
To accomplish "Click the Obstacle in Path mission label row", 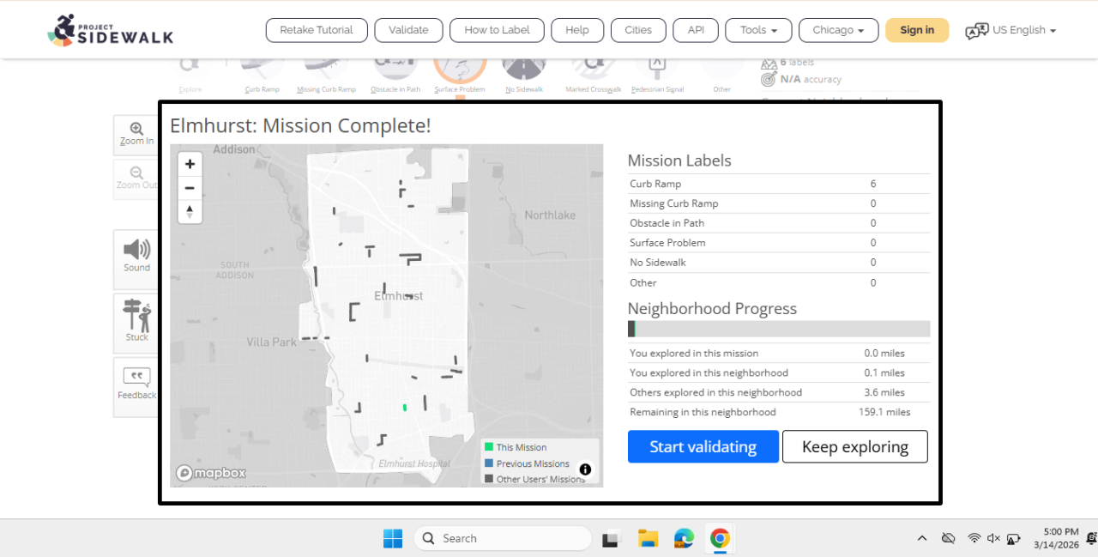I will [779, 223].
